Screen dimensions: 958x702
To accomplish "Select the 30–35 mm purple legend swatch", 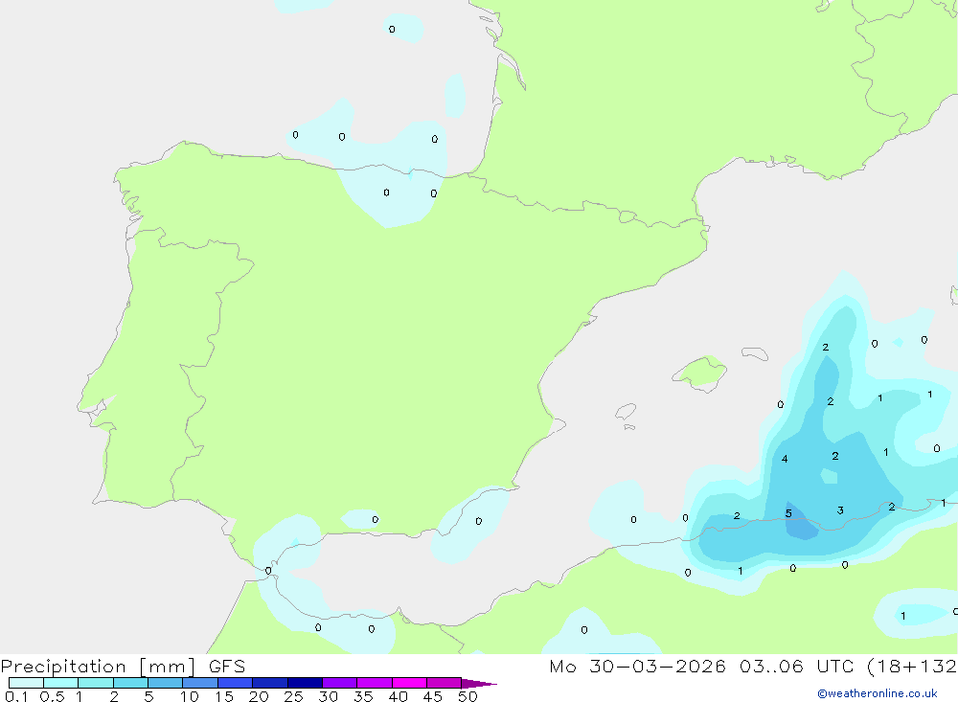I will (x=340, y=683).
